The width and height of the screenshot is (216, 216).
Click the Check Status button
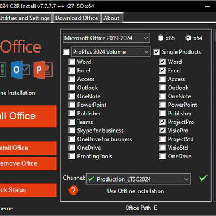point(28,190)
